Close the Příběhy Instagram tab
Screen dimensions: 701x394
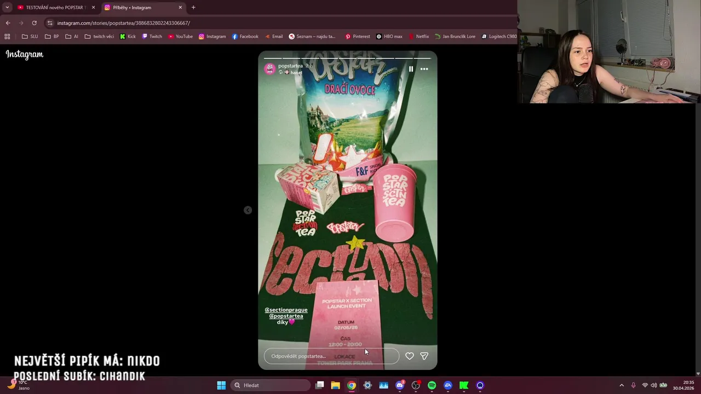point(180,8)
